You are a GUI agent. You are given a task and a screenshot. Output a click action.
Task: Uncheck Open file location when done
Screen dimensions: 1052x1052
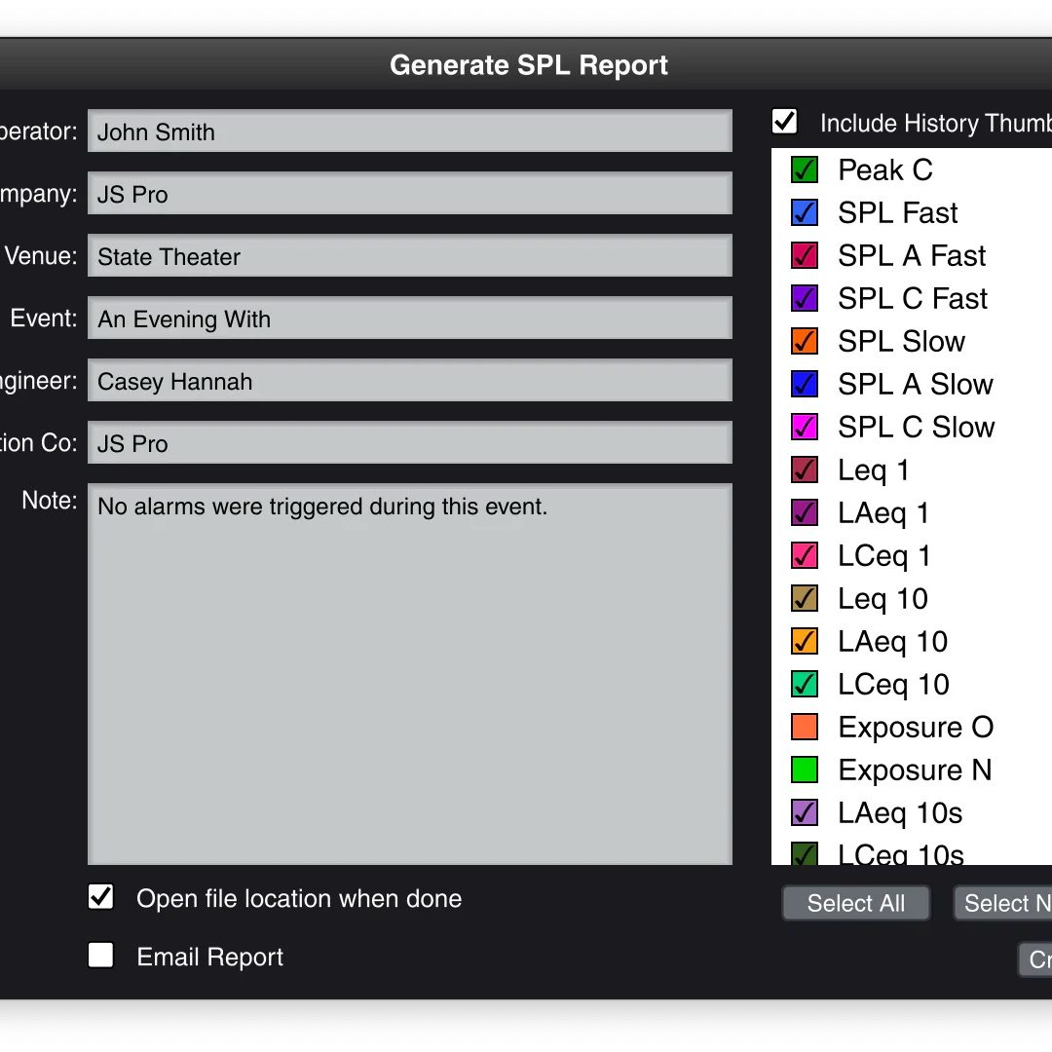click(x=101, y=897)
